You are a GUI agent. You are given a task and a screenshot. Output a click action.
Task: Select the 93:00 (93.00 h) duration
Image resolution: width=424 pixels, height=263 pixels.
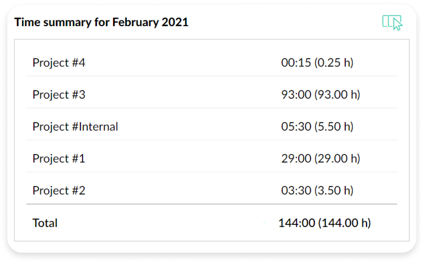point(320,95)
